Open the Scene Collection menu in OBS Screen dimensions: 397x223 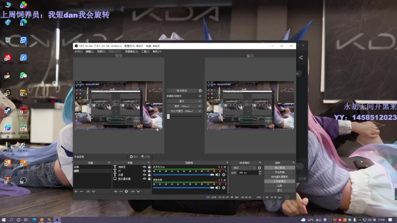click(132, 52)
